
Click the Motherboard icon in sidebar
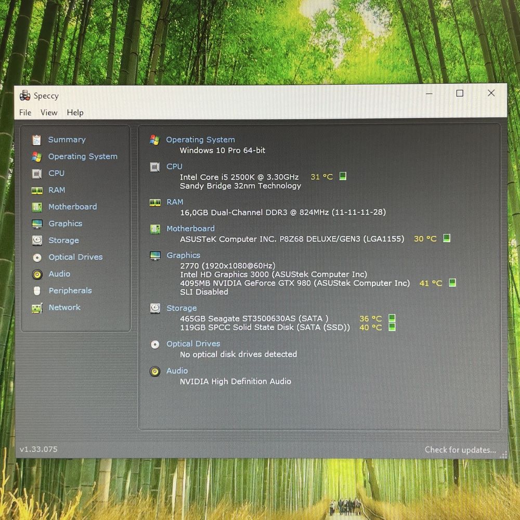37,207
